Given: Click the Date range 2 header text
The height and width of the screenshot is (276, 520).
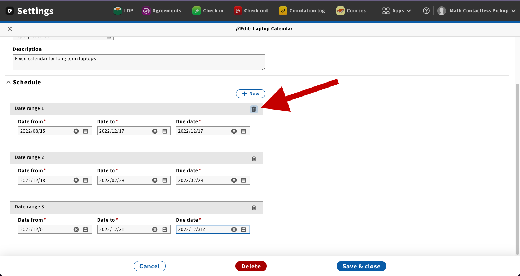Looking at the screenshot, I should pyautogui.click(x=29, y=157).
